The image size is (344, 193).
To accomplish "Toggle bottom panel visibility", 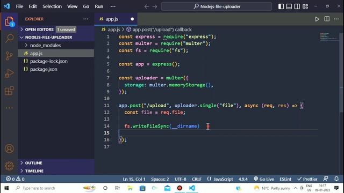I will [289, 6].
